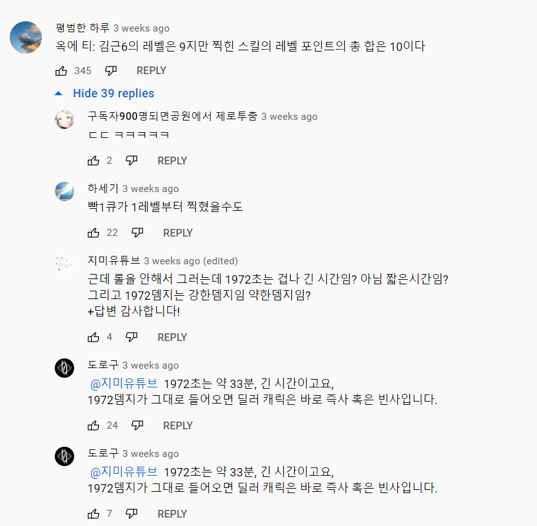This screenshot has width=537, height=526.
Task: Like 지미유튜브's reply with 4 likes
Action: [x=93, y=337]
